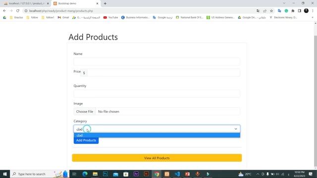Open the browser side panel icon
The image size is (317, 178).
pos(299,11)
